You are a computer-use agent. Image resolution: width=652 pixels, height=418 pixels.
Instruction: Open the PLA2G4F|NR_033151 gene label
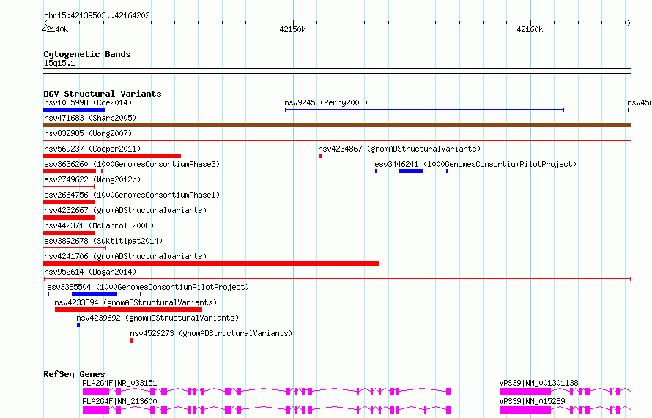click(x=119, y=383)
